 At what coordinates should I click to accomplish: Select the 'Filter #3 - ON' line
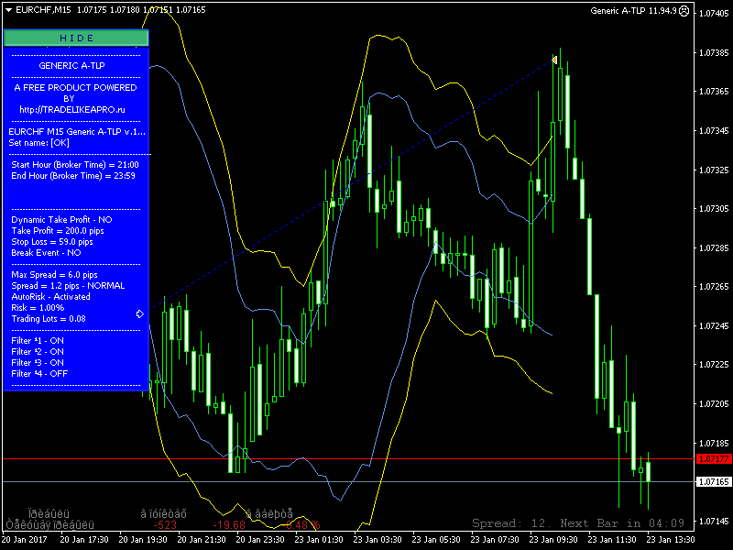[38, 362]
